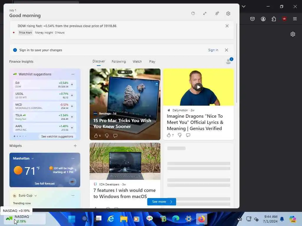Open File Explorer from taskbar
This screenshot has height=226, width=302.
coord(124,219)
